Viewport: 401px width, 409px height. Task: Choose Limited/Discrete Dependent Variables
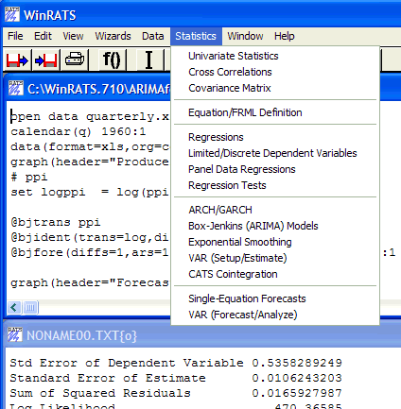(272, 153)
